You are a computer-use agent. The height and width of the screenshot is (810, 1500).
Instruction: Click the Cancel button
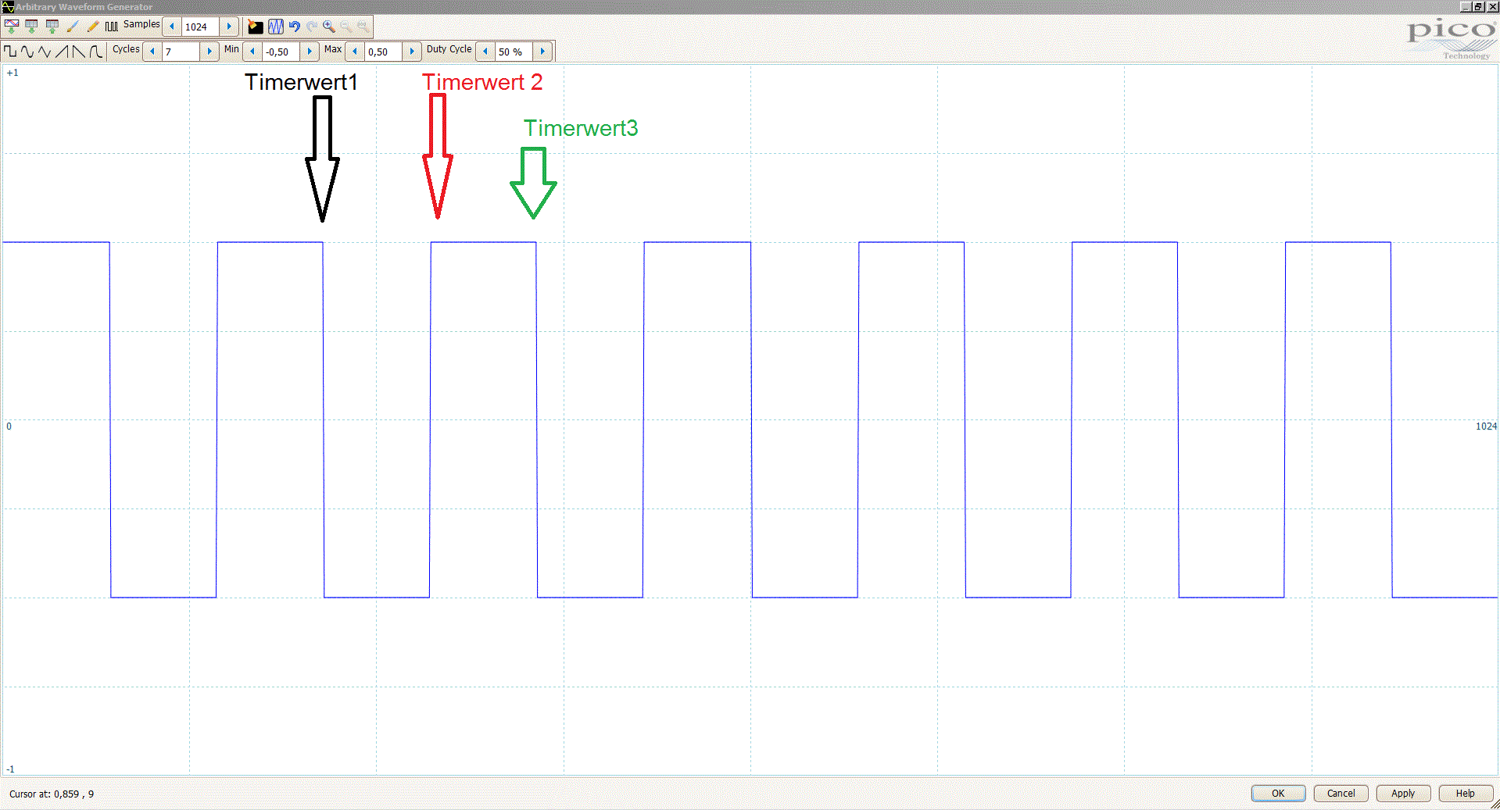pos(1341,793)
